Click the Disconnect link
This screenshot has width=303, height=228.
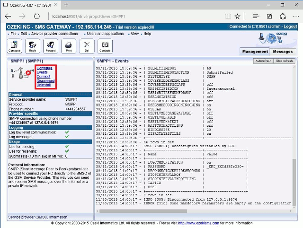coord(45,81)
